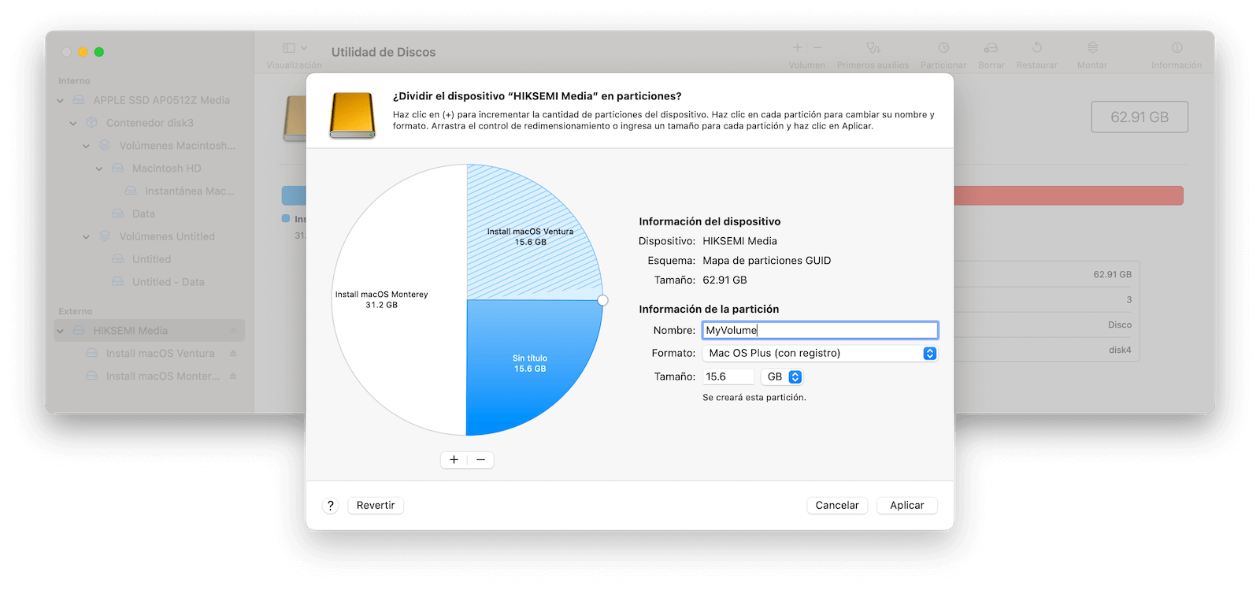Click the Tamaño field showing 15.6
1260x590 pixels.
coord(728,377)
